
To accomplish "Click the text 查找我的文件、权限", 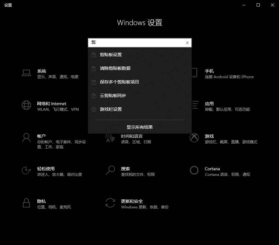I will pyautogui.click(x=138, y=175).
